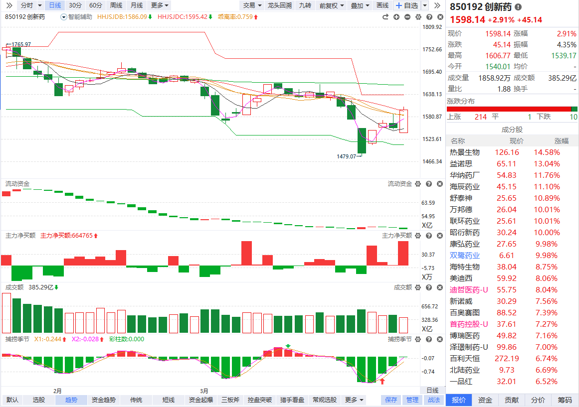Zoom out the main K-line chart
Image resolution: width=579 pixels, height=407 pixels.
pyautogui.click(x=407, y=17)
